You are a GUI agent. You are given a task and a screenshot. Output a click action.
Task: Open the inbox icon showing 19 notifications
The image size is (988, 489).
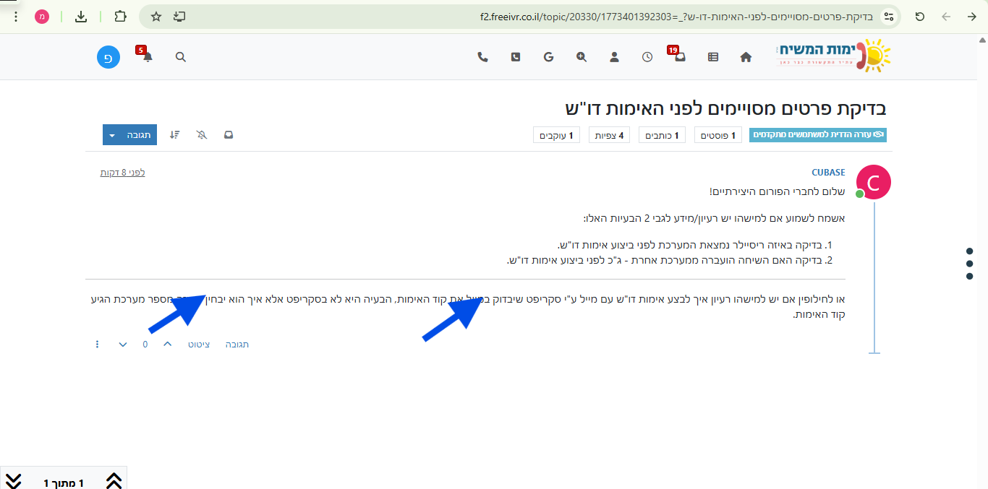point(680,56)
